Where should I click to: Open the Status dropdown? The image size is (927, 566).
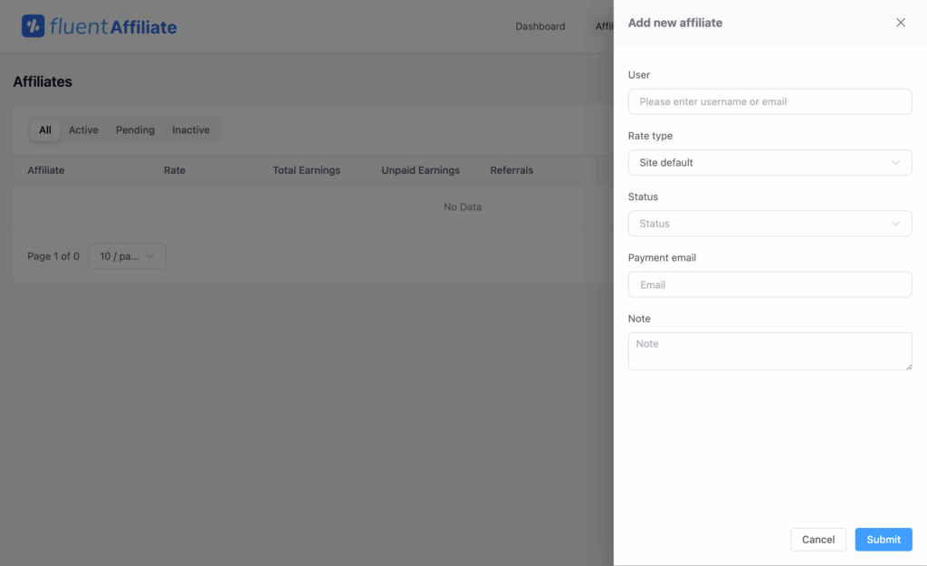769,223
